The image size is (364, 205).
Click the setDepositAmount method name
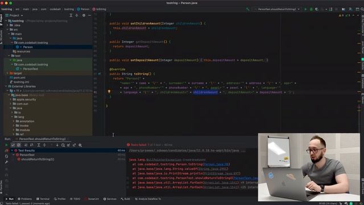pos(144,60)
